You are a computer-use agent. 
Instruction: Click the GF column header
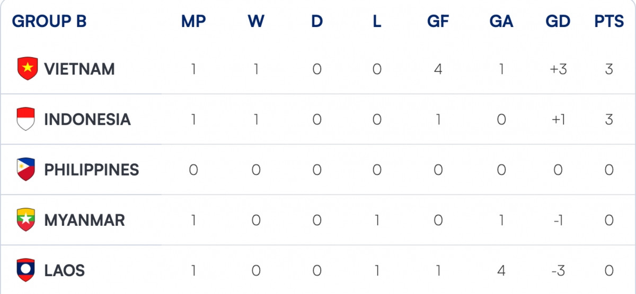pyautogui.click(x=438, y=22)
